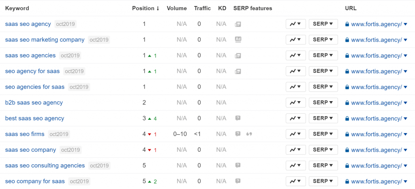Open the www.fortis.agency URL for best saas seo agency
Screen dimensions: 415x189
(376, 119)
